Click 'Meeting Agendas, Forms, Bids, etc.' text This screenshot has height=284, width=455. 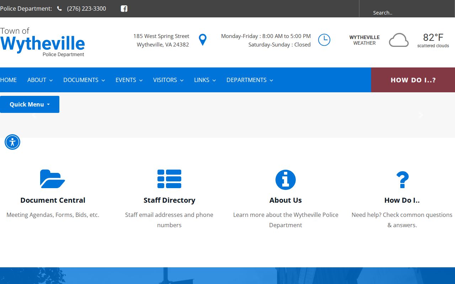(53, 215)
